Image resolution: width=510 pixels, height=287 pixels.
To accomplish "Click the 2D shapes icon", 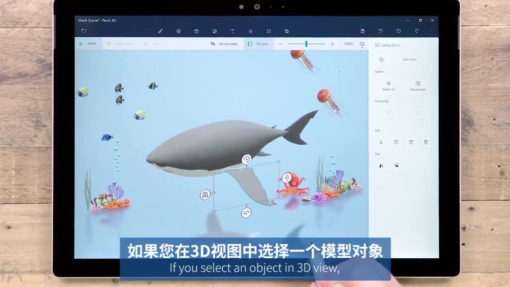I will pyautogui.click(x=178, y=31).
